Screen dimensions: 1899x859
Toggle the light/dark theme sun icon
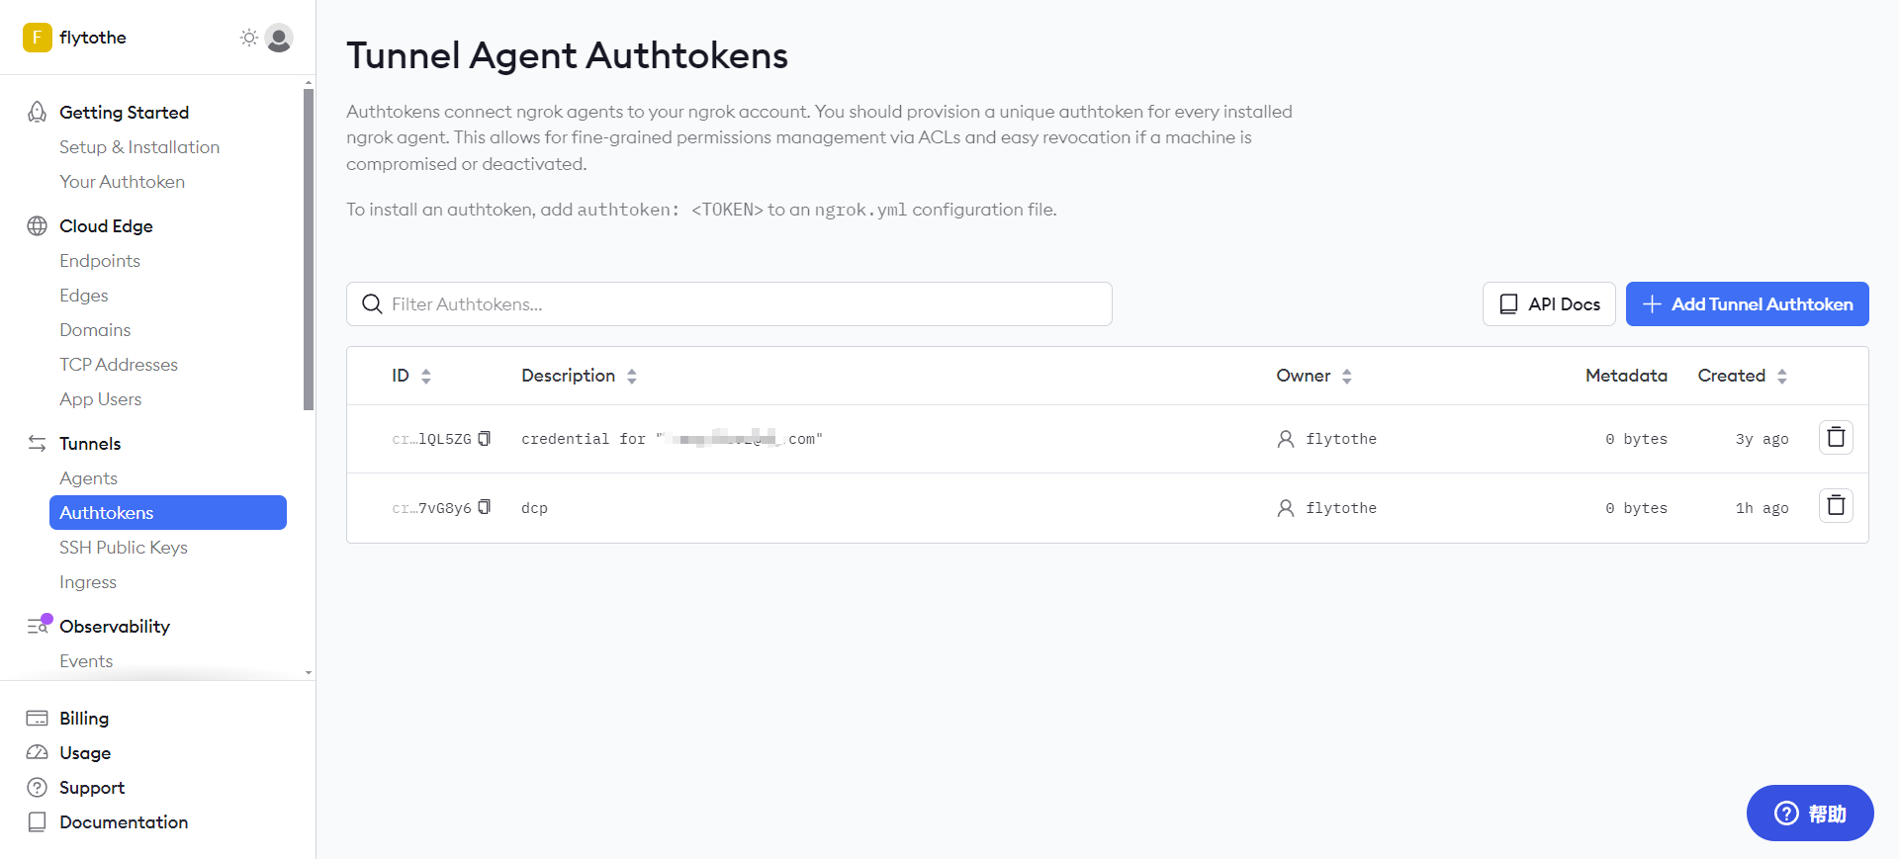(x=248, y=38)
